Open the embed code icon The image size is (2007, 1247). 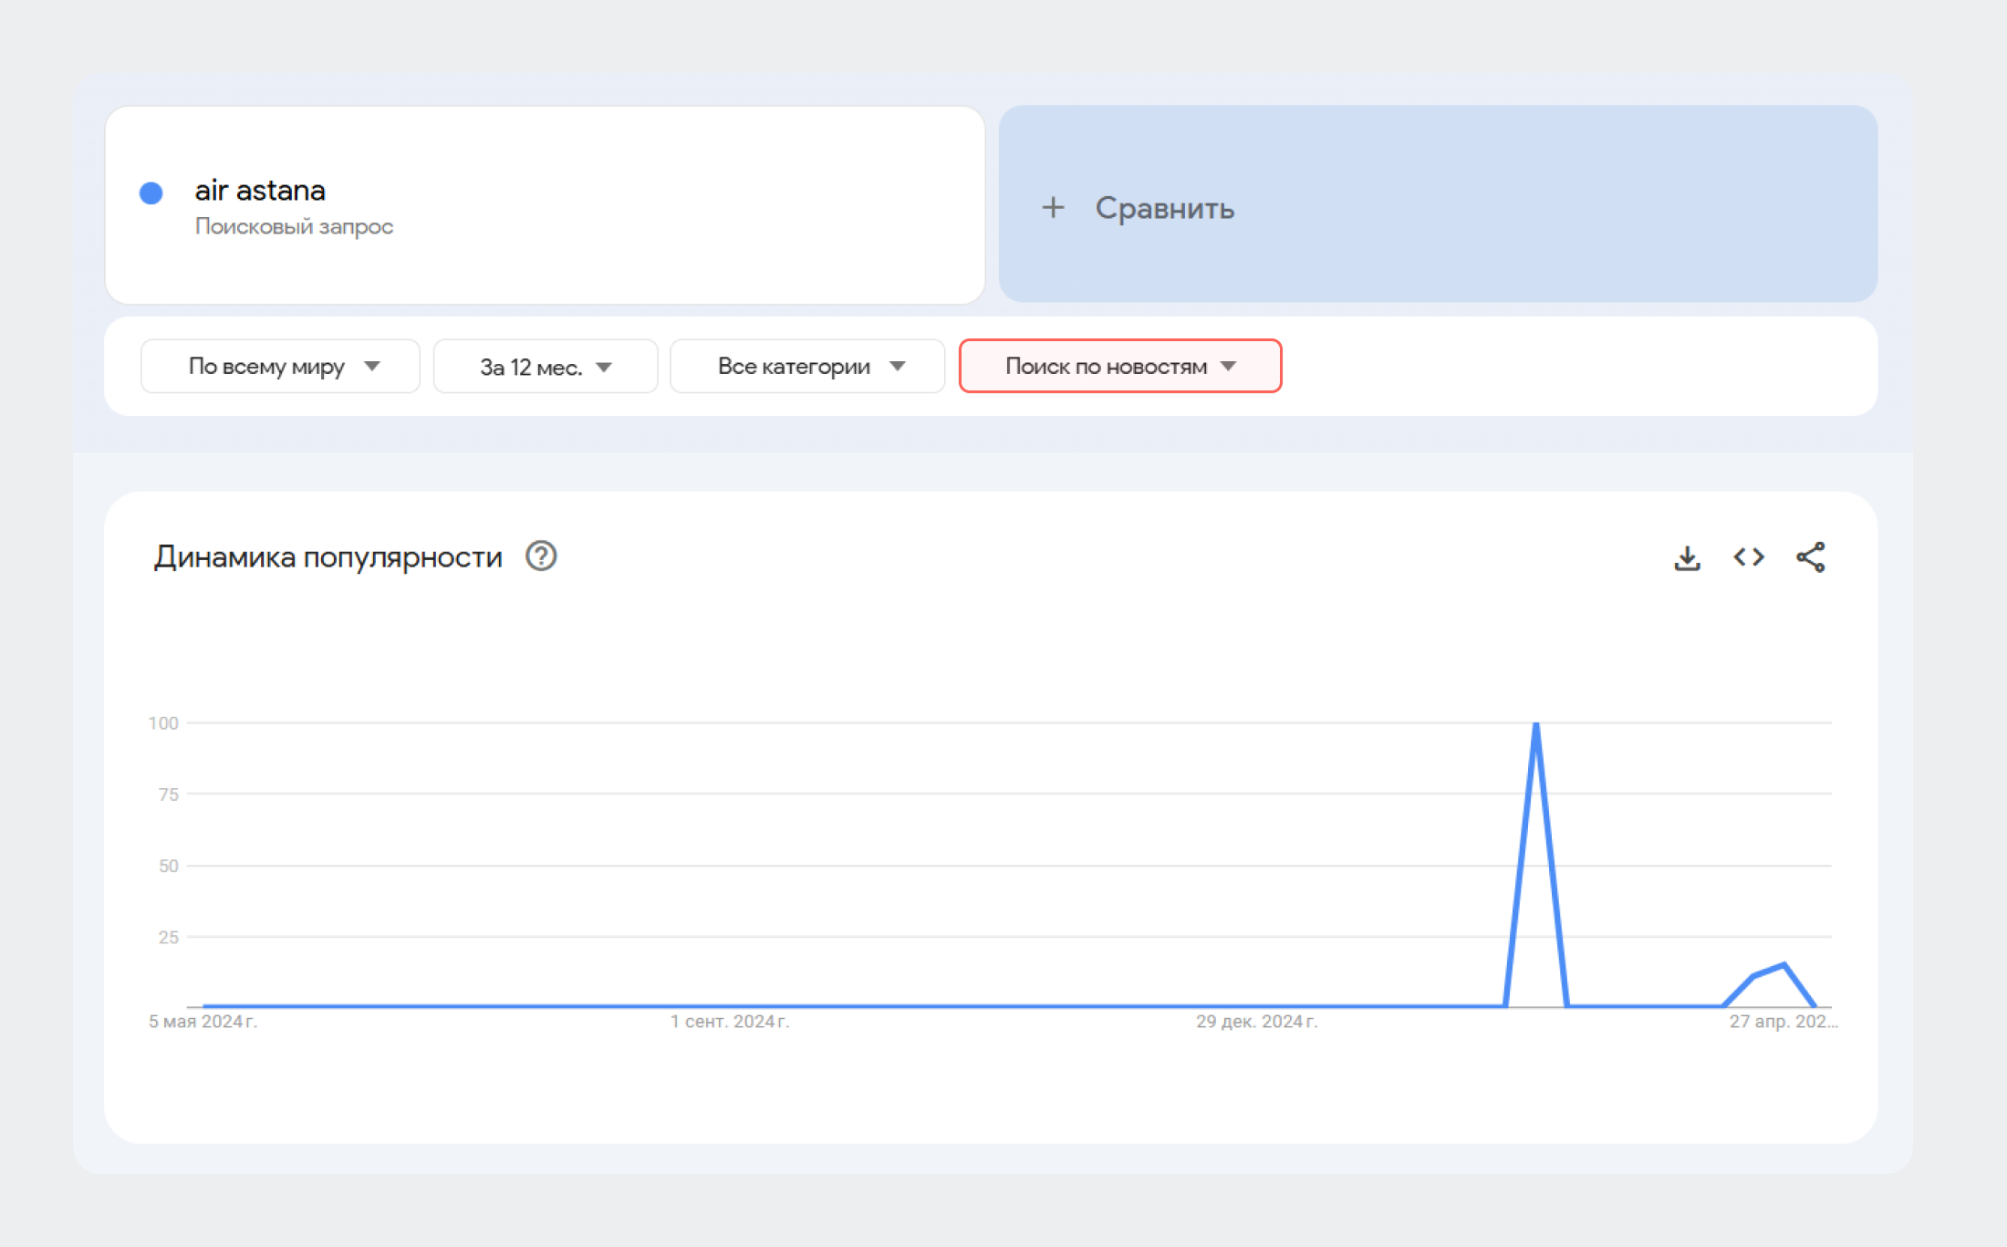[x=1749, y=556]
